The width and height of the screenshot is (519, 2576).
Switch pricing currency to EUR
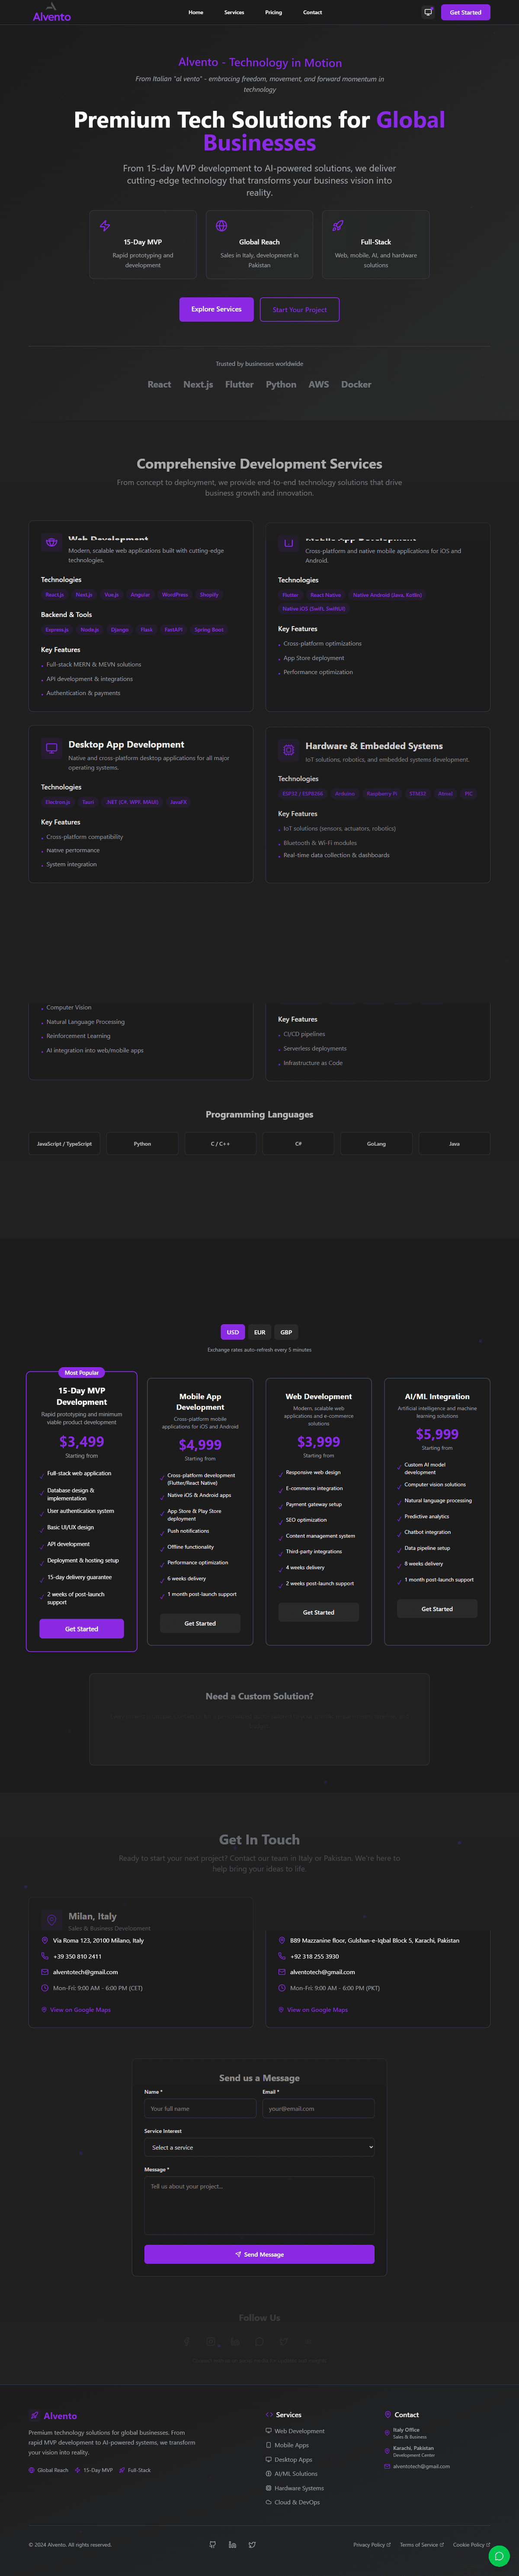click(x=259, y=1332)
